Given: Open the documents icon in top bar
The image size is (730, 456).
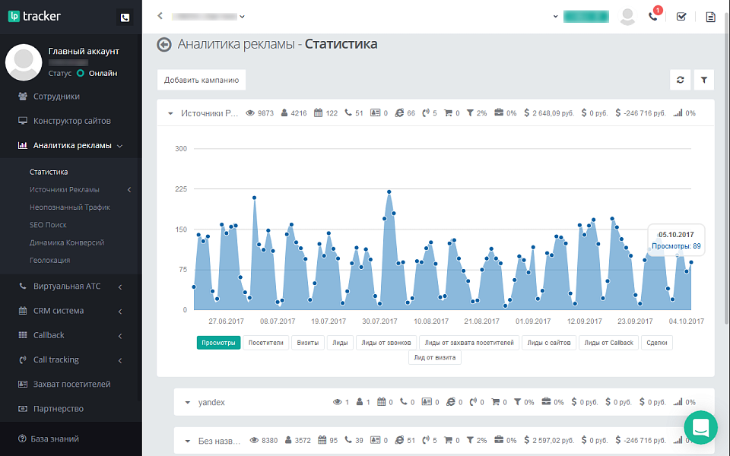Looking at the screenshot, I should coord(712,16).
